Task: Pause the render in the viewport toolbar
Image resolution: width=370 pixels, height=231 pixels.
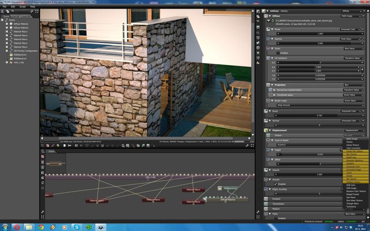Action: 76,146
